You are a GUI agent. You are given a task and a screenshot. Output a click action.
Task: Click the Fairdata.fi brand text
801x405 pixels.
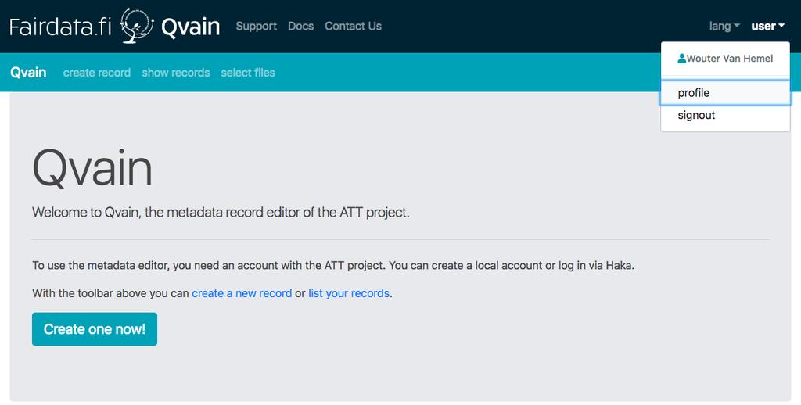[60, 27]
